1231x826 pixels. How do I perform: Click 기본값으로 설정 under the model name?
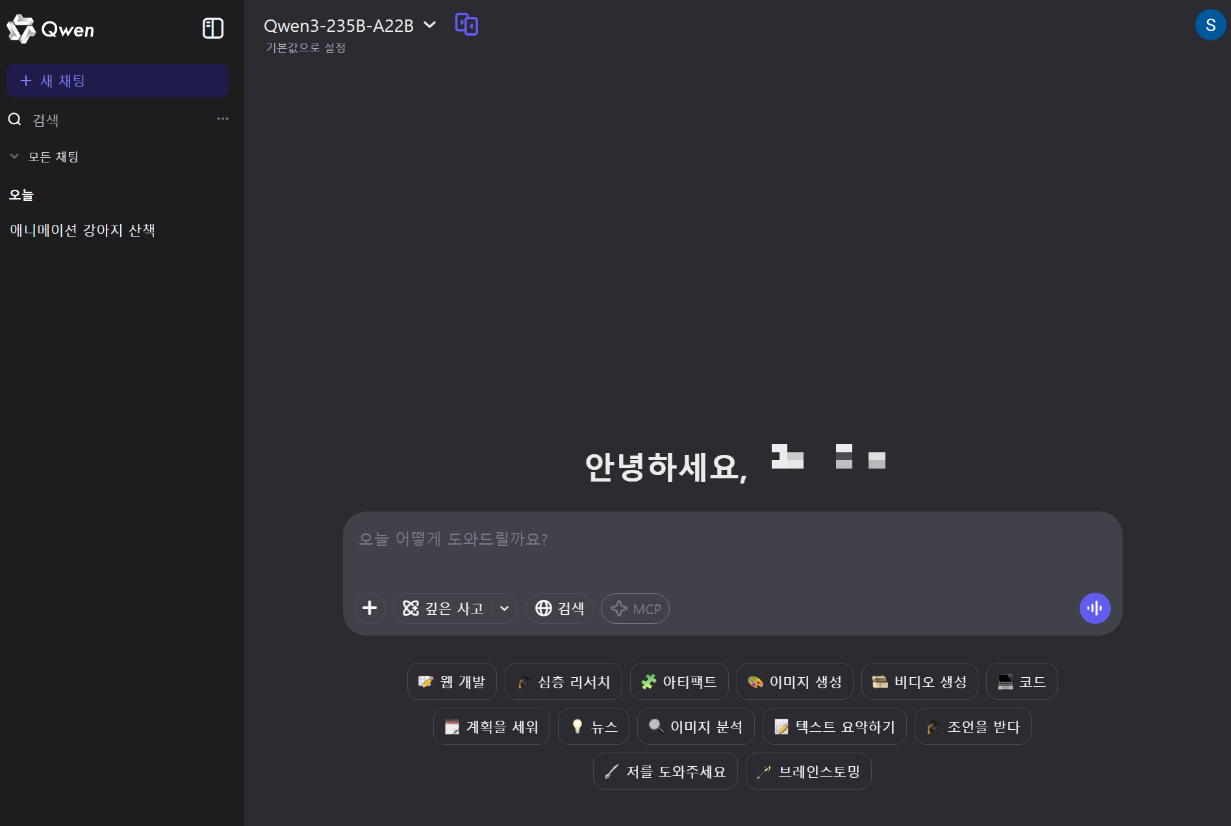click(306, 47)
